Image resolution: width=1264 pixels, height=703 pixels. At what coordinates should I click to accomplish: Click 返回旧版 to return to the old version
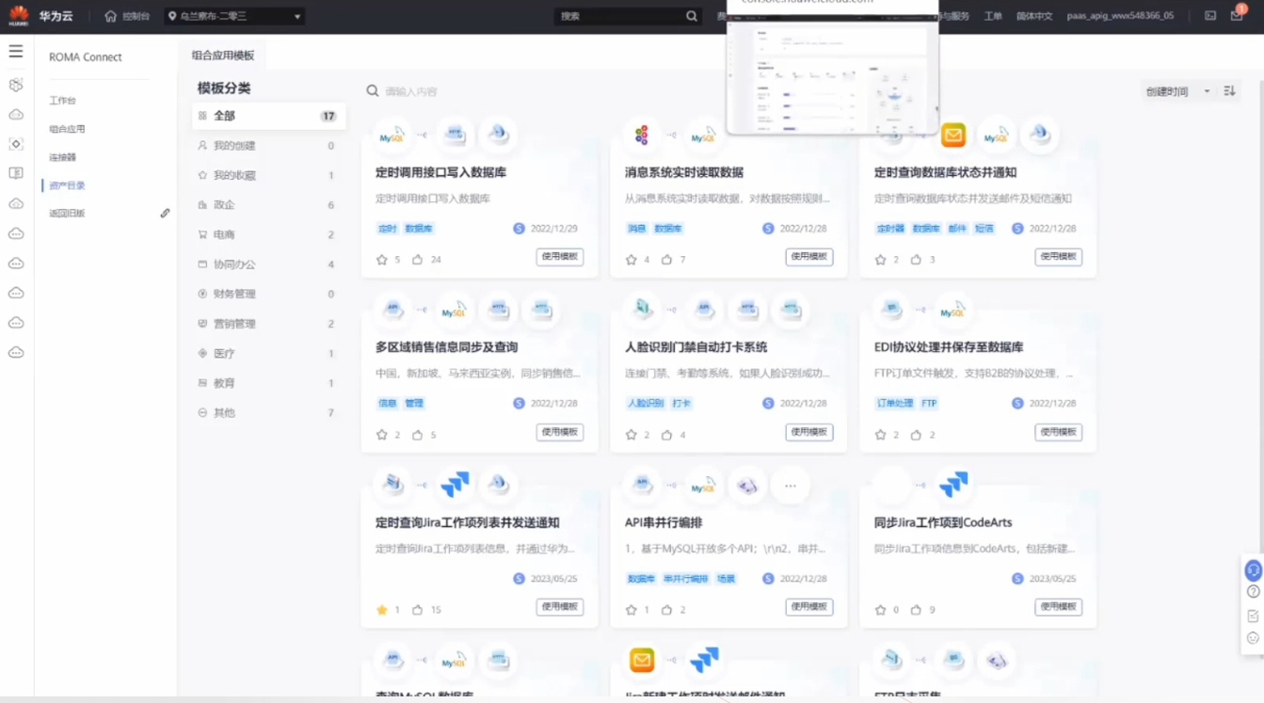tap(67, 214)
